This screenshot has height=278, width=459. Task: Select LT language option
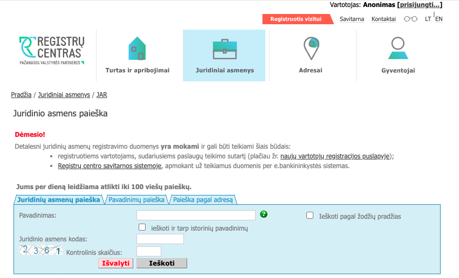click(x=428, y=19)
